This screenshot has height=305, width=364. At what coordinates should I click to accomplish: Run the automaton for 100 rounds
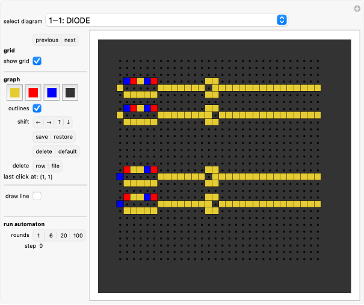click(x=78, y=235)
